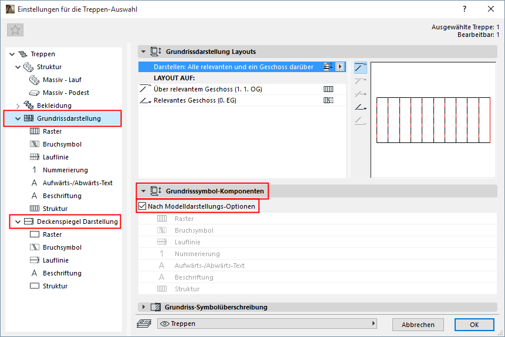Click Struktur in the components list
The height and width of the screenshot is (337, 505).
[317, 289]
